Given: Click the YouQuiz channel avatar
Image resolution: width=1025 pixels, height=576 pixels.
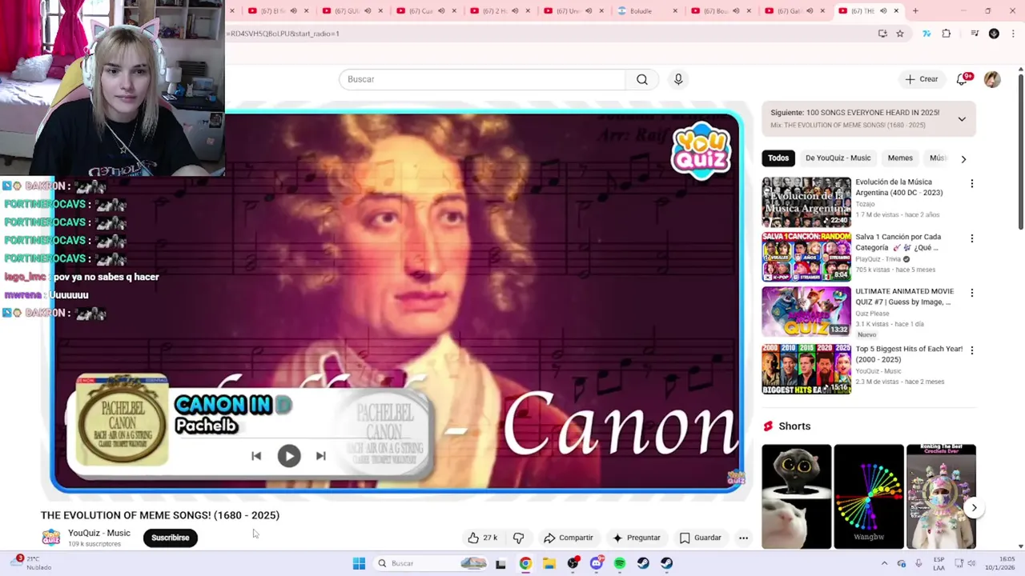Looking at the screenshot, I should pyautogui.click(x=50, y=538).
